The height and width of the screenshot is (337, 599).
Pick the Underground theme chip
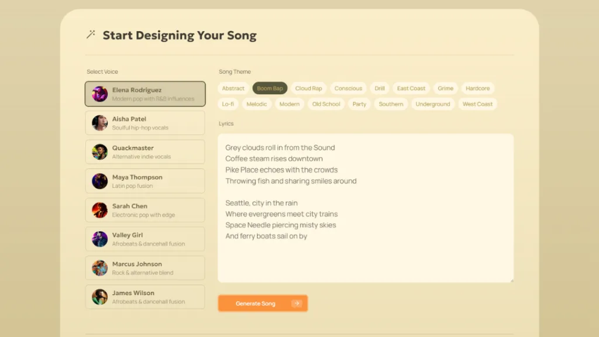(433, 104)
